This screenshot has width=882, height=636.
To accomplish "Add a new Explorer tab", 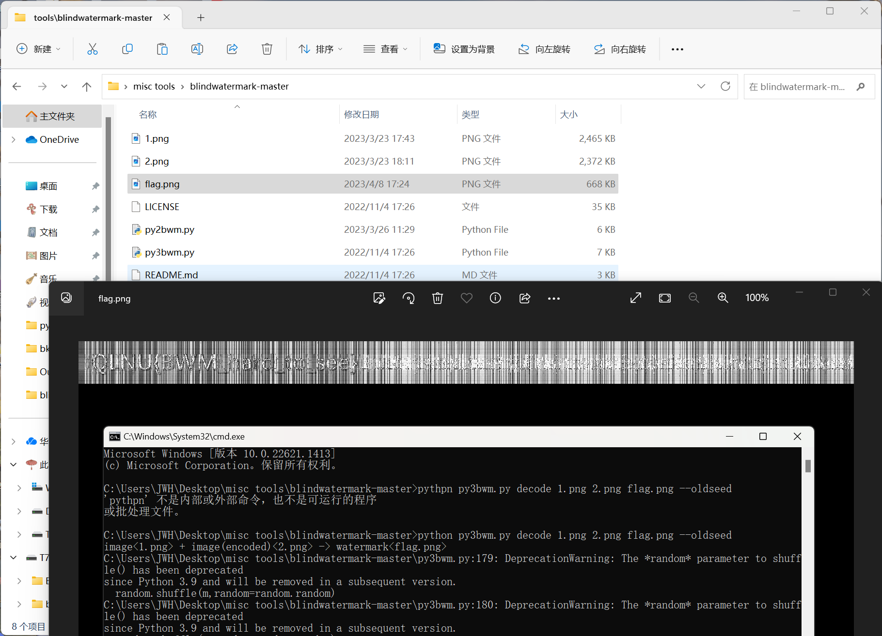I will pyautogui.click(x=201, y=18).
